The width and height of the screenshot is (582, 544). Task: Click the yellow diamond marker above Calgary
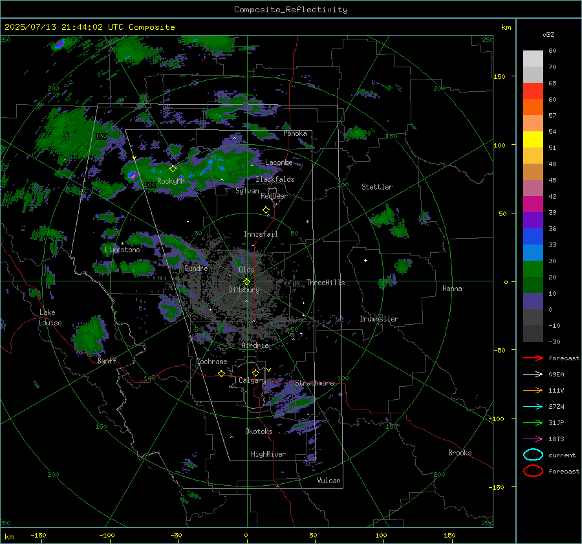pos(255,373)
